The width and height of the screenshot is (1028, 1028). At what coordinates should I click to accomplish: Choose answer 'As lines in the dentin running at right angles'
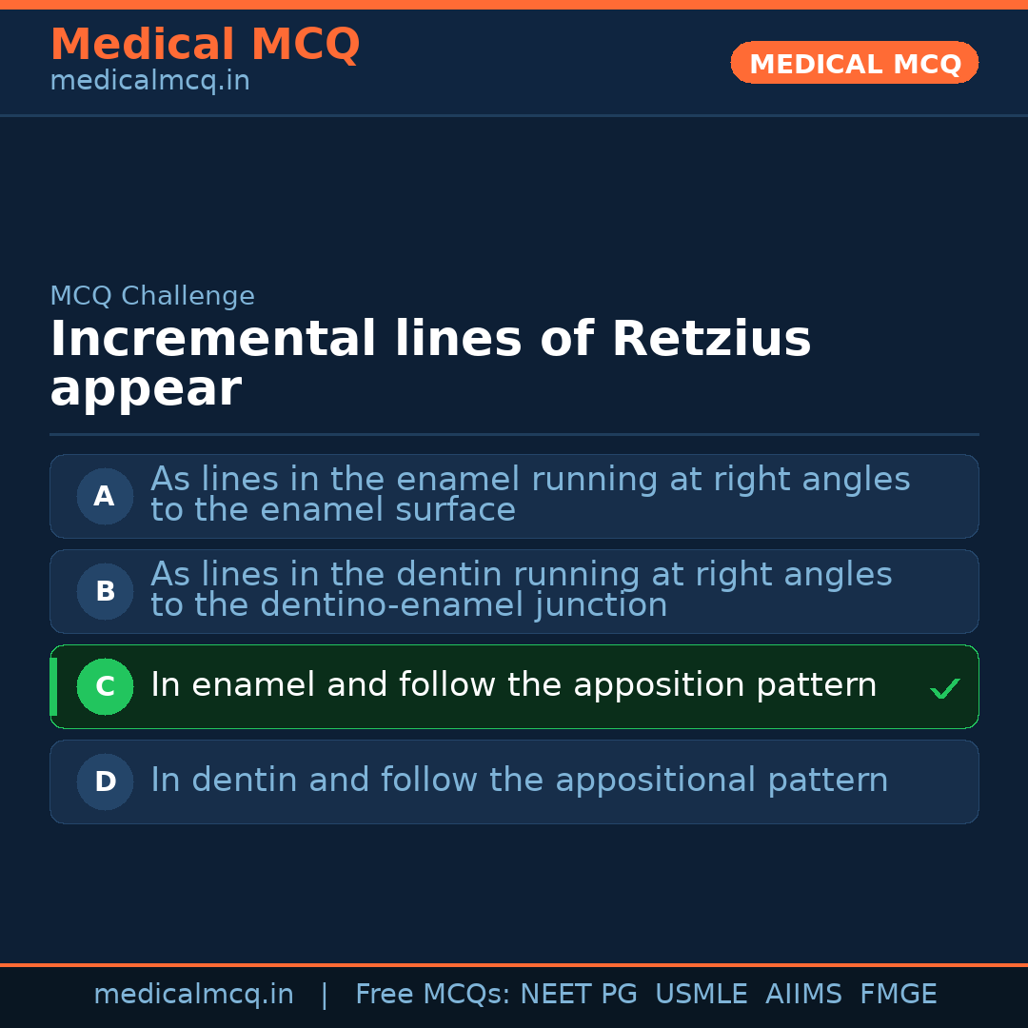click(x=521, y=590)
